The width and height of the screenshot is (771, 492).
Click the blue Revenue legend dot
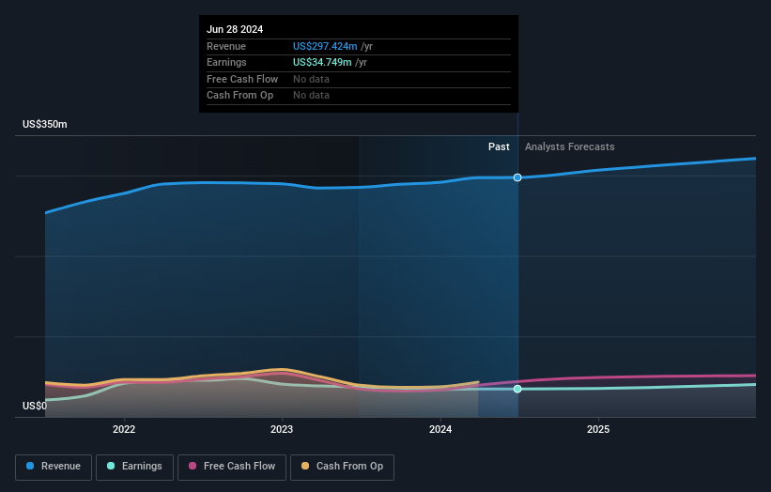pyautogui.click(x=30, y=466)
